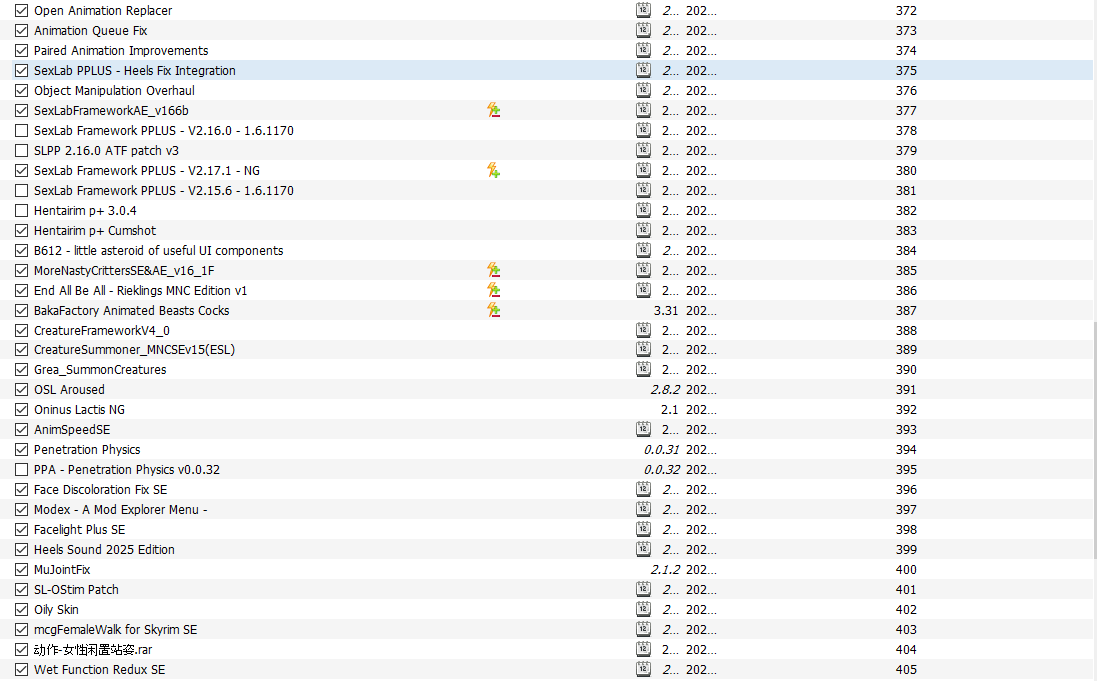Select the Paired Animation Improvements mod name
The height and width of the screenshot is (681, 1097).
(121, 50)
